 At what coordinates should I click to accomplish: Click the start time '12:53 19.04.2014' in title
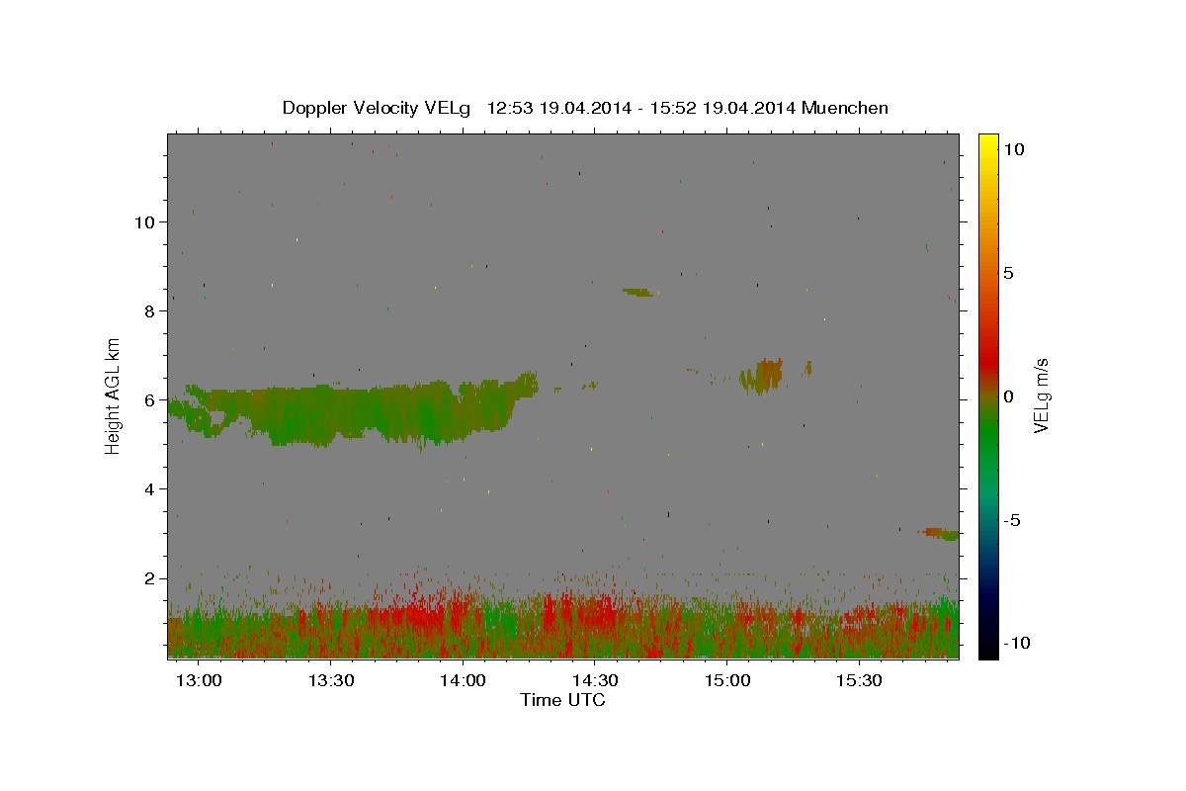tap(560, 108)
